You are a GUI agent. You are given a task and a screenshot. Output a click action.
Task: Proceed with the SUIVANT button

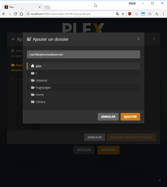click(108, 150)
